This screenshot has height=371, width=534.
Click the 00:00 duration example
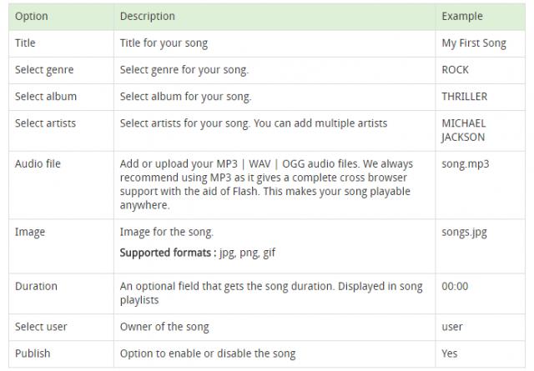(455, 286)
